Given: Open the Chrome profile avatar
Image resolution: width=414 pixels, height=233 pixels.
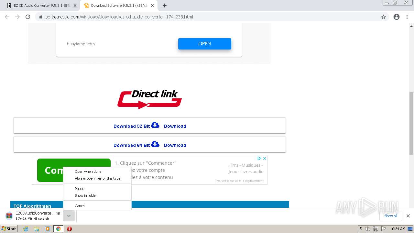Looking at the screenshot, I should click(x=397, y=17).
